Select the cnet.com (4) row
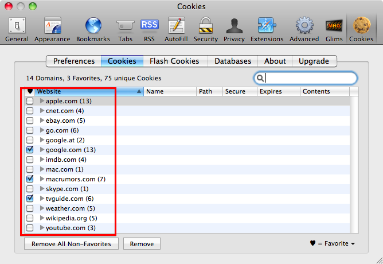Image resolution: width=383 pixels, height=264 pixels. pyautogui.click(x=187, y=111)
